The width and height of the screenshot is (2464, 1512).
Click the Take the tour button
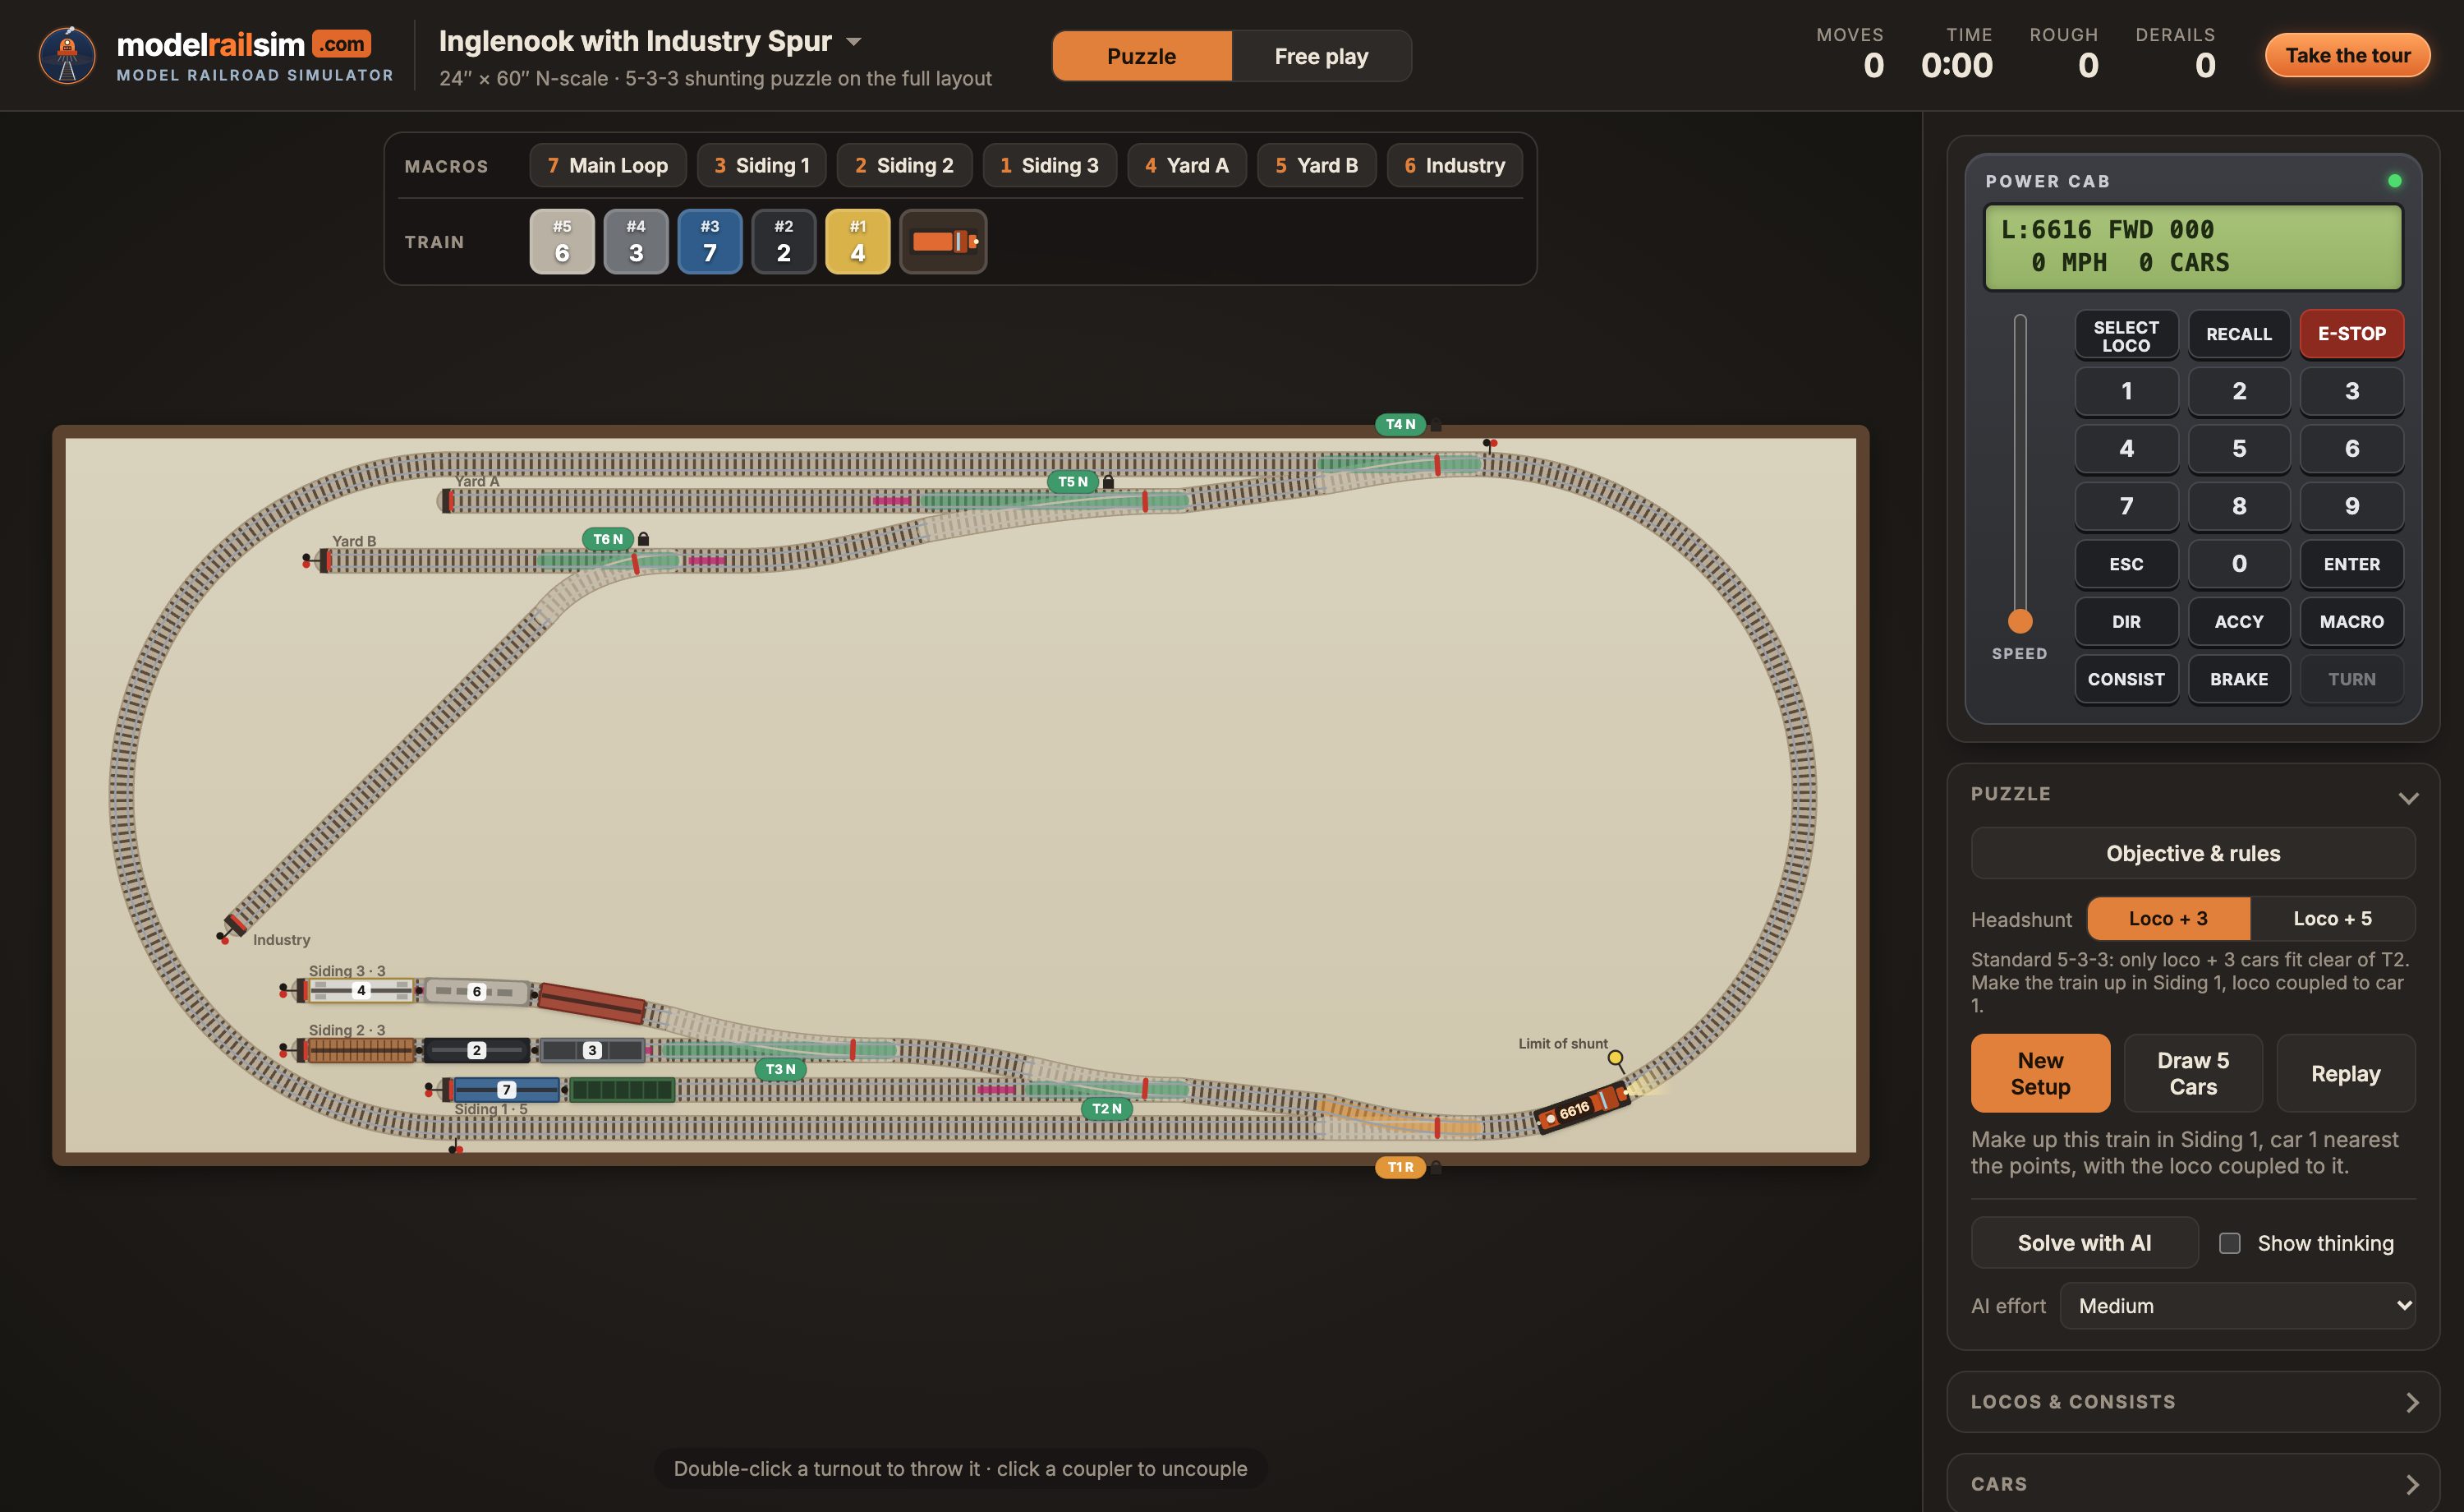(x=2347, y=55)
